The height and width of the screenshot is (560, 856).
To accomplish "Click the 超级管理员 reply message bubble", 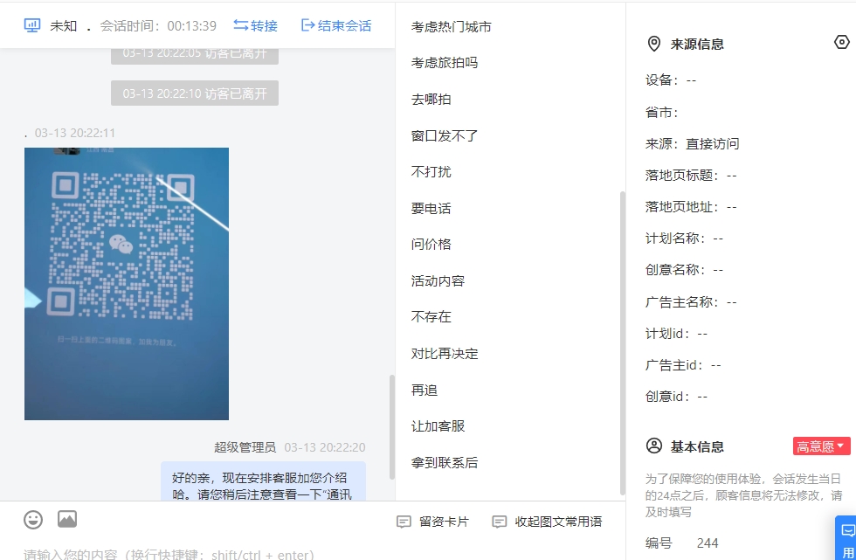I will pos(263,481).
